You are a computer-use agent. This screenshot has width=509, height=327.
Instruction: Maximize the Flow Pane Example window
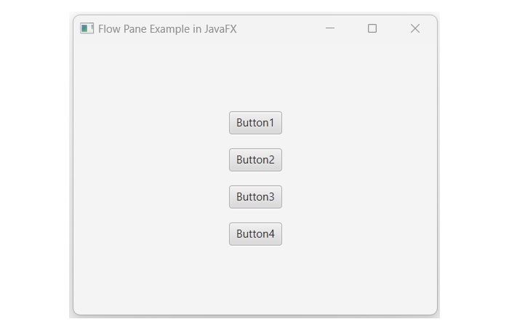point(372,28)
